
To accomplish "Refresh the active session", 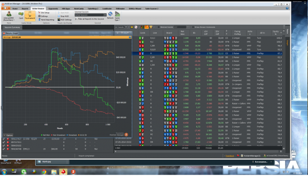I will point(110,15).
